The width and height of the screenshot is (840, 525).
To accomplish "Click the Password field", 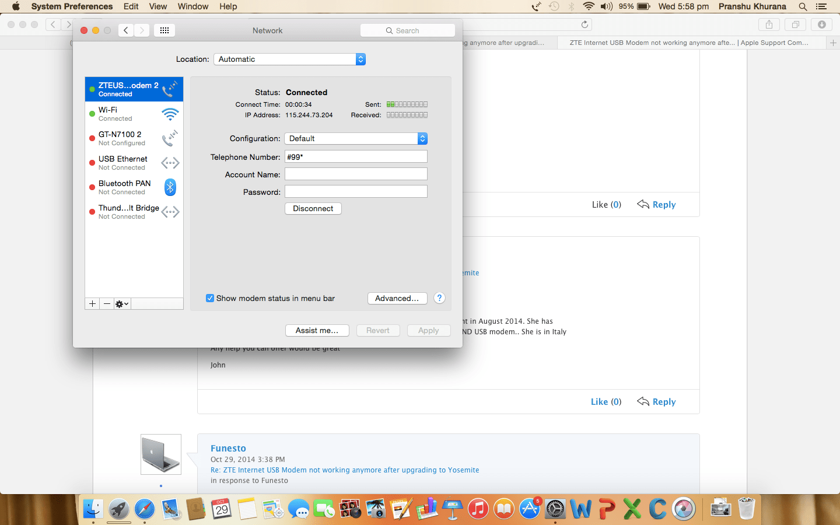I will click(x=356, y=191).
